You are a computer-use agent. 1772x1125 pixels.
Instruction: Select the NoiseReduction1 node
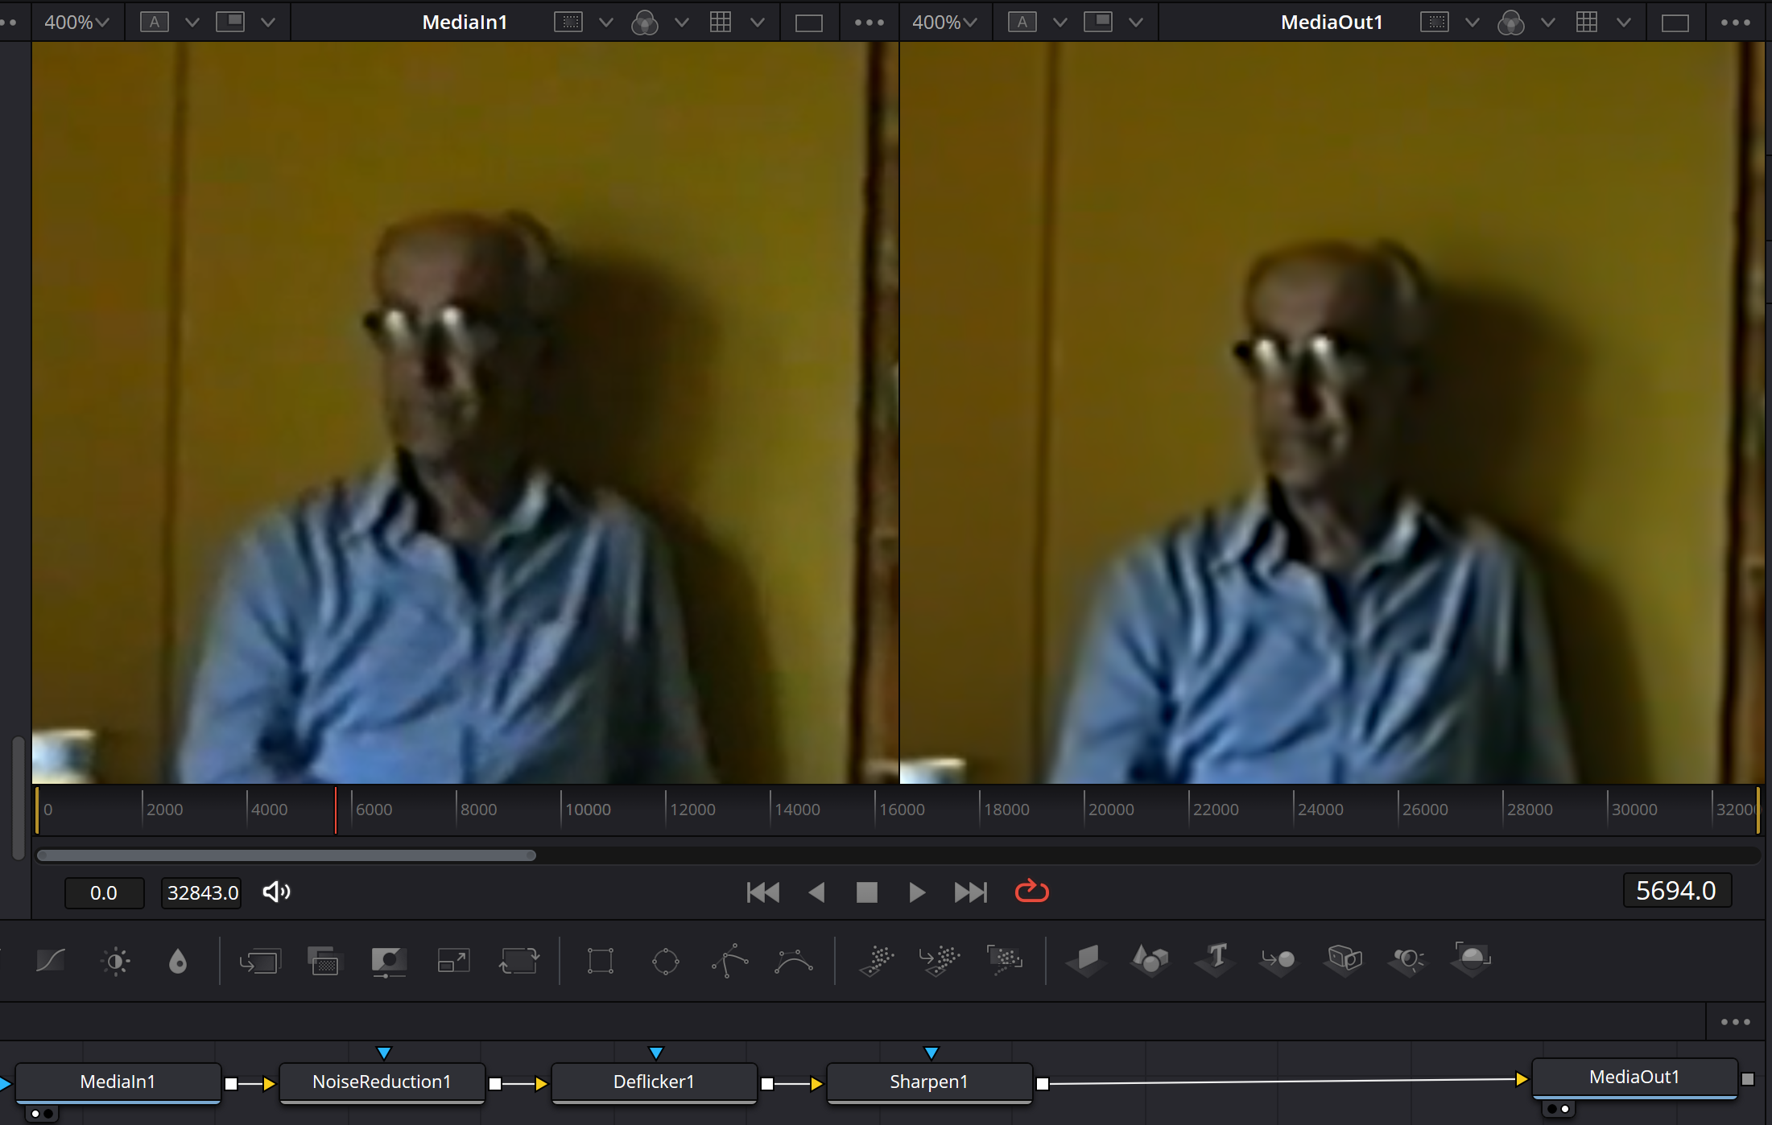coord(382,1082)
